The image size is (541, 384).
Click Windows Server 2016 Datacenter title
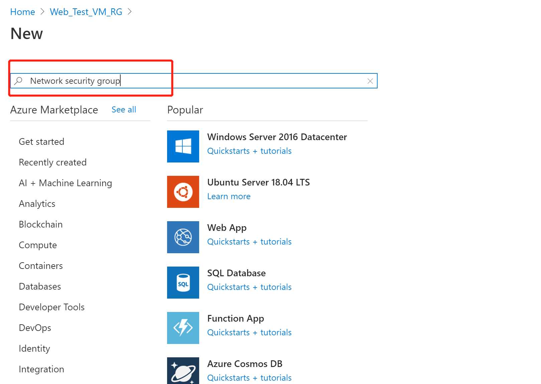click(277, 137)
